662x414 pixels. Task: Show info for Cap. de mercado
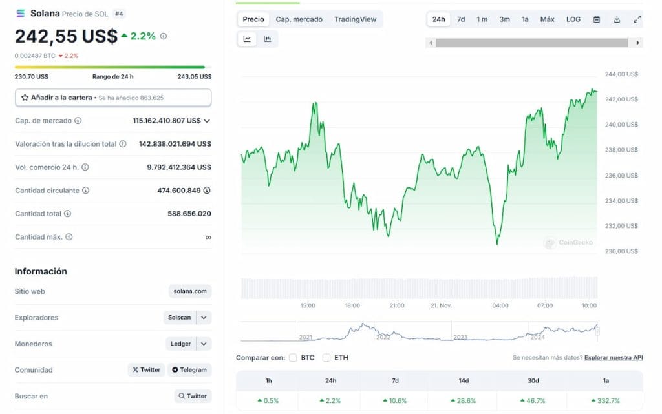pos(78,121)
